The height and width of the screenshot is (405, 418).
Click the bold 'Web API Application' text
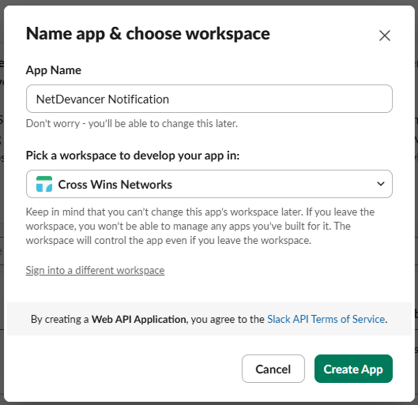[x=139, y=319]
